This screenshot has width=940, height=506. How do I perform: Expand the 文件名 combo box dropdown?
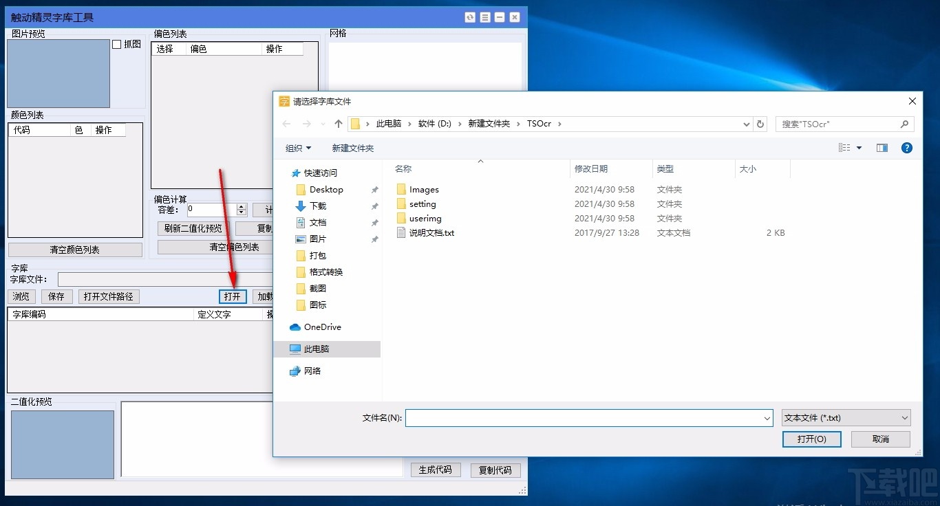(767, 417)
